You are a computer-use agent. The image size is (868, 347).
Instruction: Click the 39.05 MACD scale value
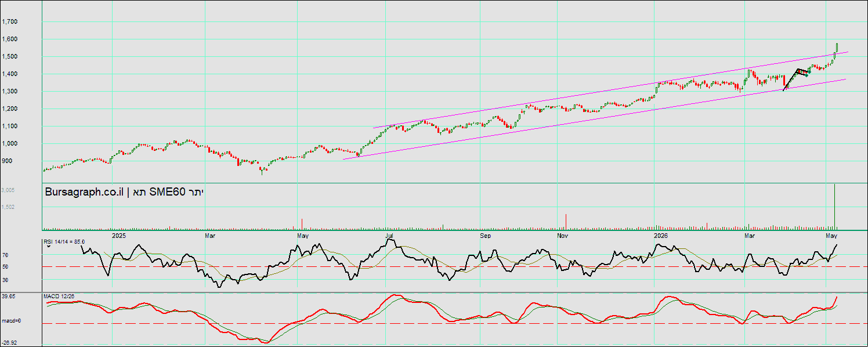[8, 296]
